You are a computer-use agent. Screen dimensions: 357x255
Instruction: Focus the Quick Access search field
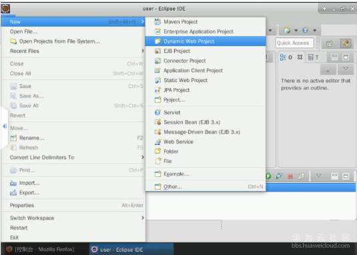point(294,43)
